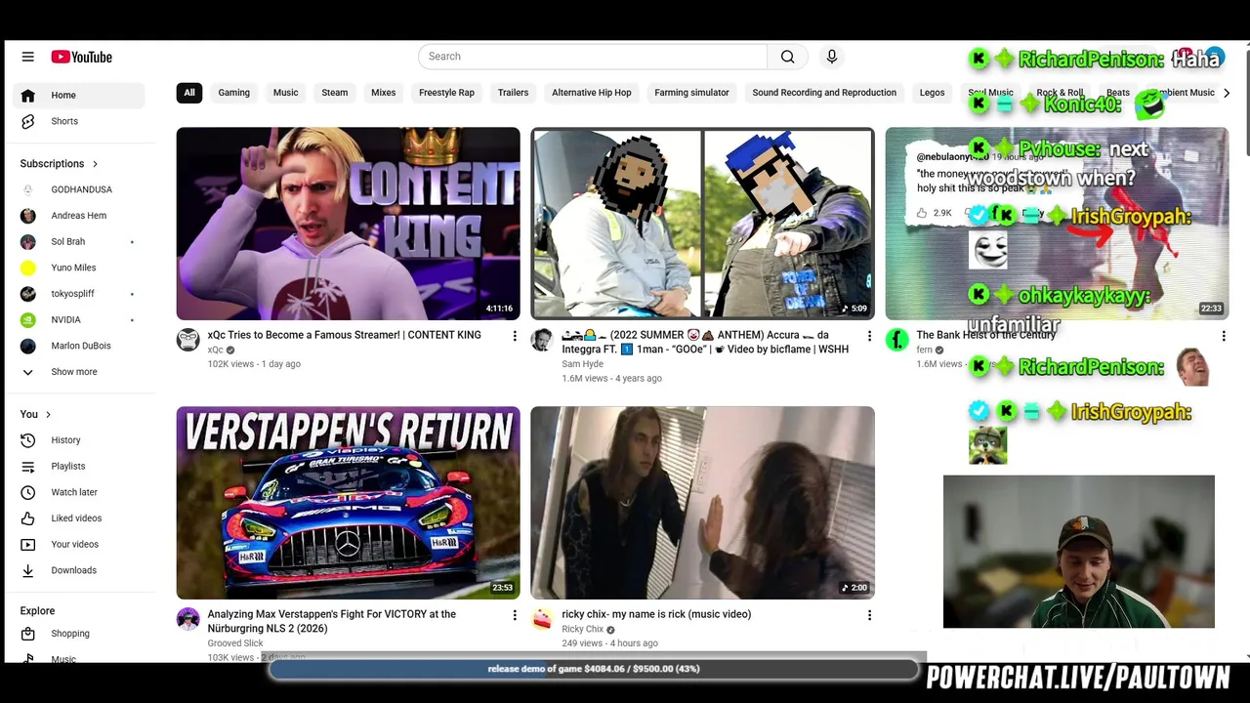The height and width of the screenshot is (703, 1250).
Task: Select the Steam filter chip
Action: (335, 93)
